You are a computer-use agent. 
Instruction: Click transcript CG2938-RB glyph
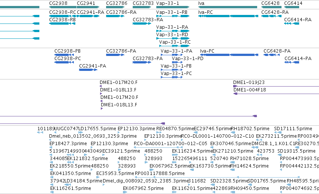(x=62, y=24)
